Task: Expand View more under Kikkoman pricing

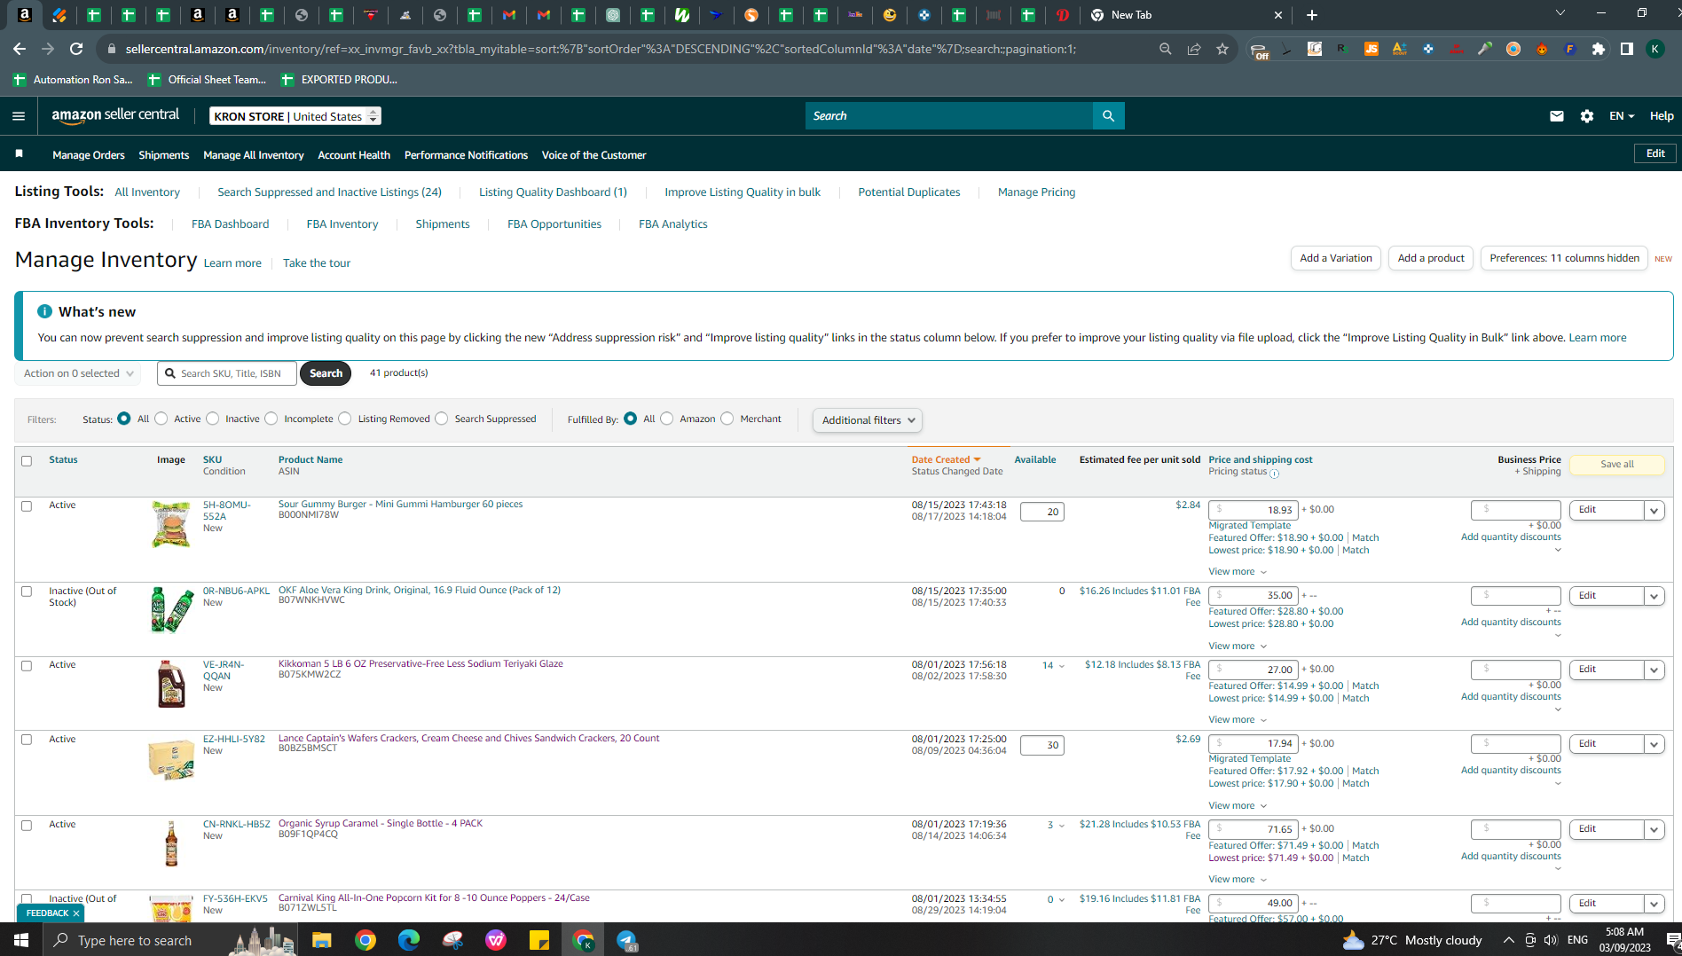Action: [x=1238, y=720]
